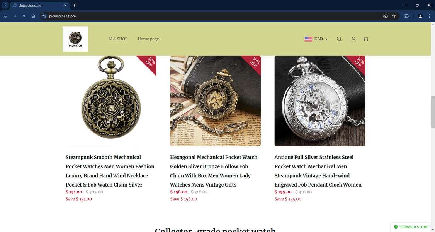Click the Trusted Store badge
This screenshot has width=435, height=232.
[x=411, y=227]
